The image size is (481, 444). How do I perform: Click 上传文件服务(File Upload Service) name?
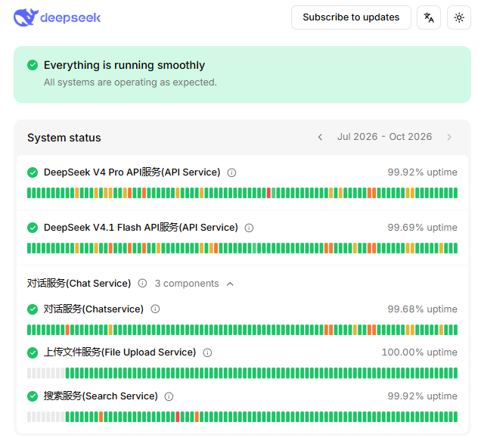tap(119, 352)
